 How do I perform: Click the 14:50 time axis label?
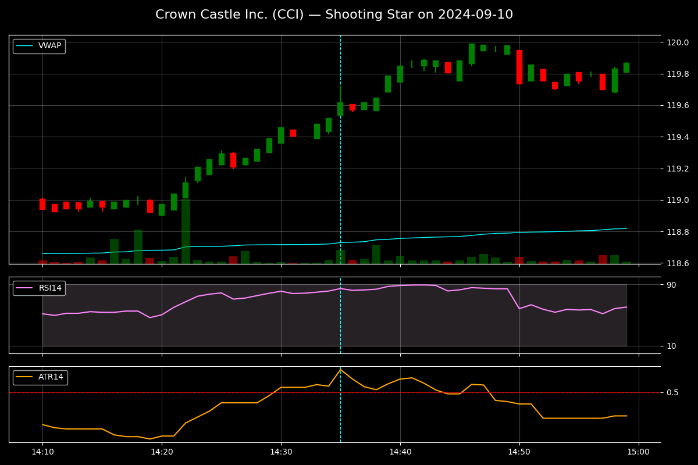519,452
